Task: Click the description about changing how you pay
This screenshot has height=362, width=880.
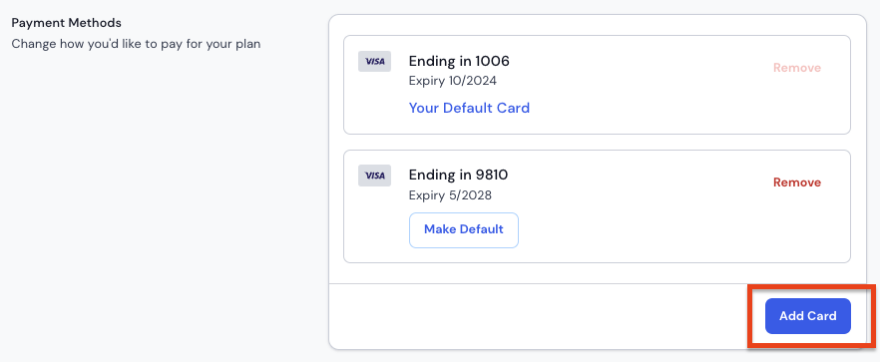Action: click(137, 44)
